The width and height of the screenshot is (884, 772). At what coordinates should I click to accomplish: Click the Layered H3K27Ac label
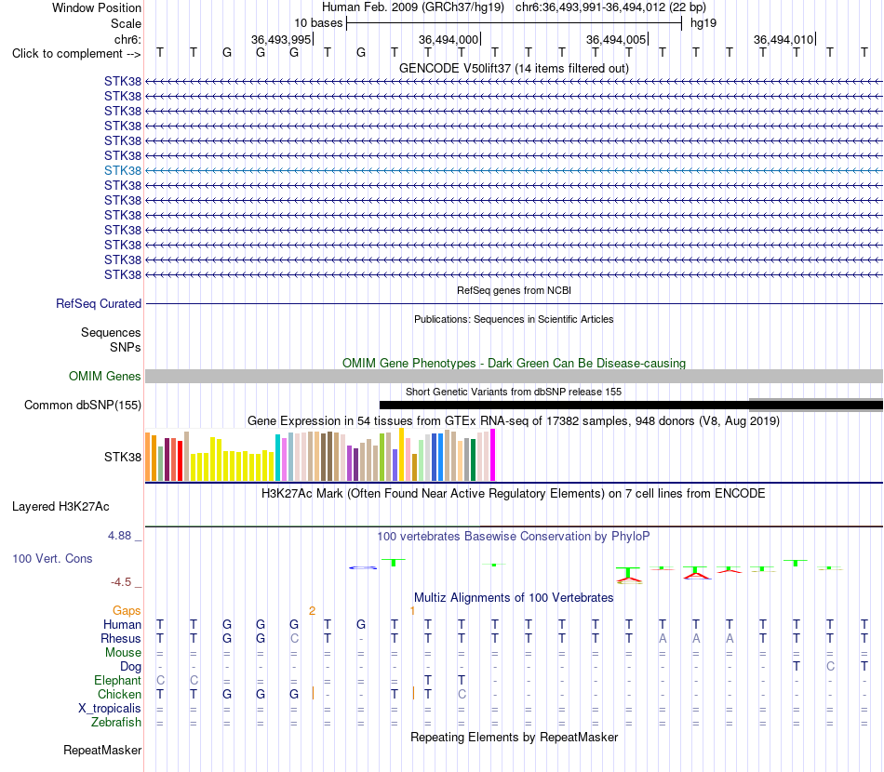coord(60,507)
